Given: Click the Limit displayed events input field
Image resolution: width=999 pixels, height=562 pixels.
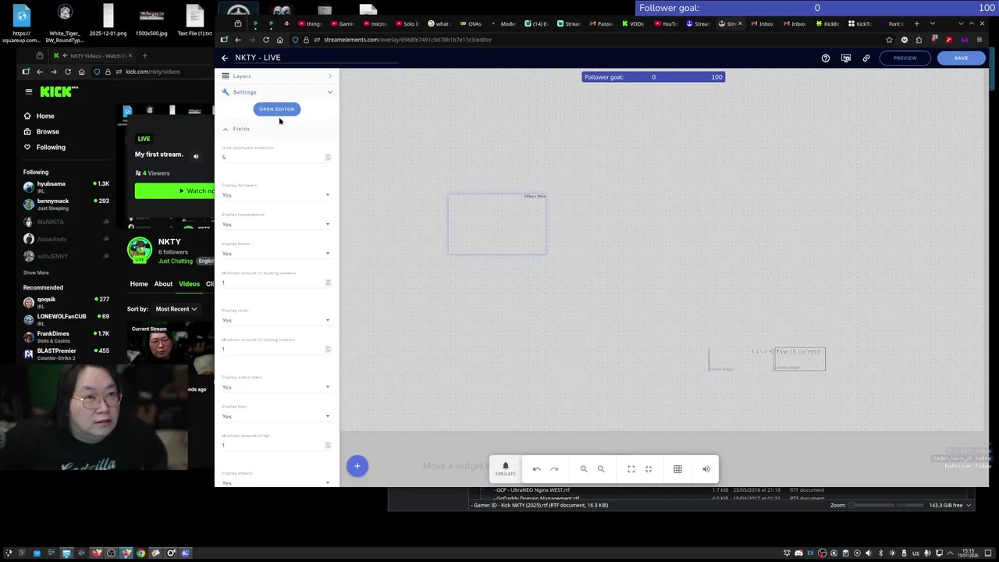Looking at the screenshot, I should (276, 157).
